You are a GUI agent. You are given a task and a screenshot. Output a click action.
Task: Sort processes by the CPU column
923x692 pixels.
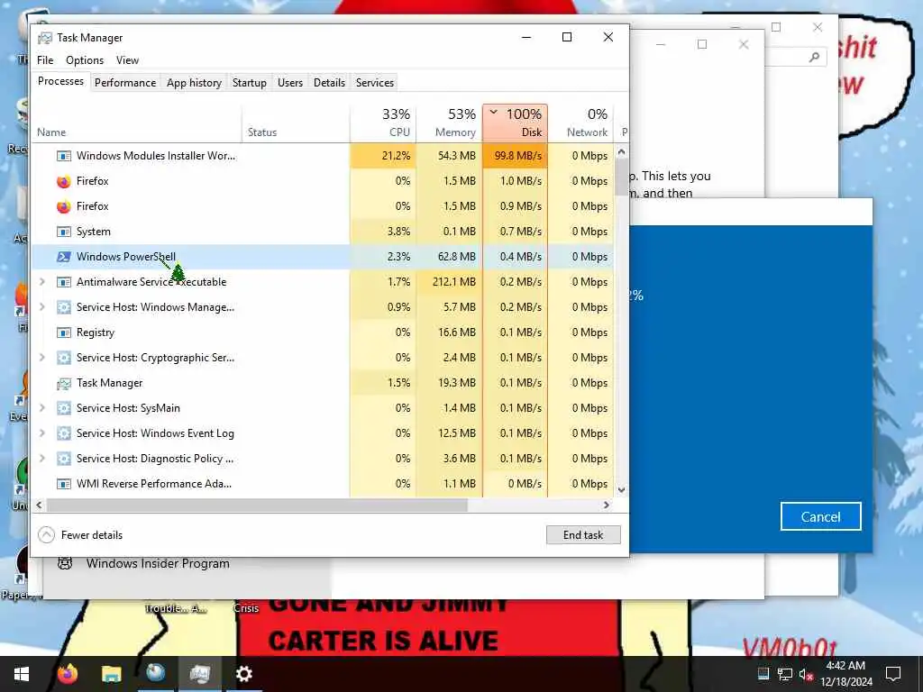[383, 123]
